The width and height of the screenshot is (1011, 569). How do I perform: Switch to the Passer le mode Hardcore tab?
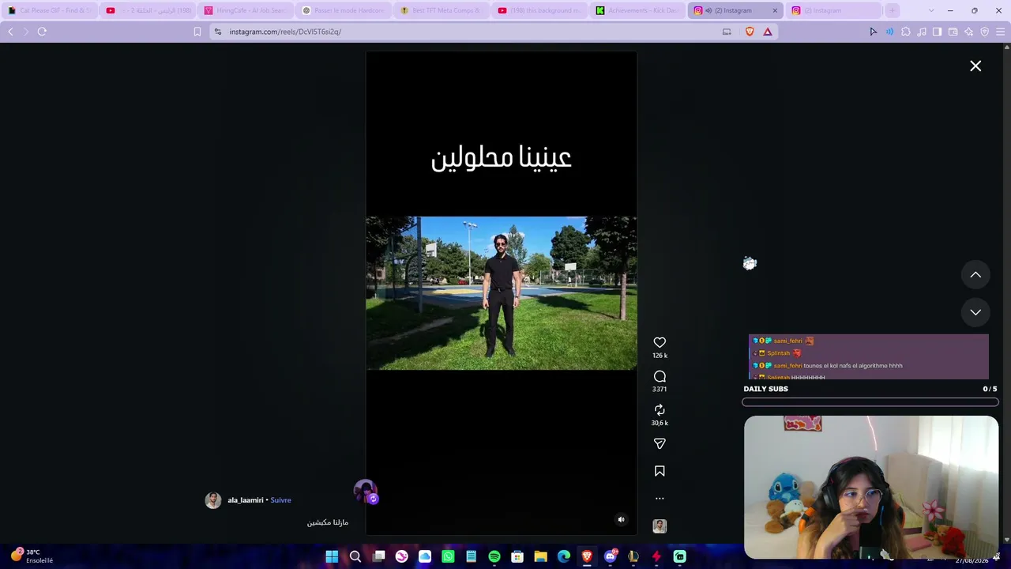point(343,10)
